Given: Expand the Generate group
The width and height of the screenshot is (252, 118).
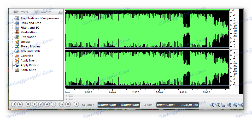Looking at the screenshot, I should pos(13,56).
